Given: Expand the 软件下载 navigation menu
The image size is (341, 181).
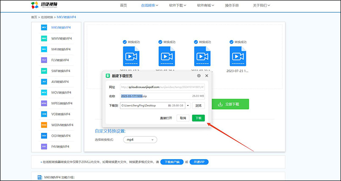Looking at the screenshot, I should pyautogui.click(x=178, y=5).
